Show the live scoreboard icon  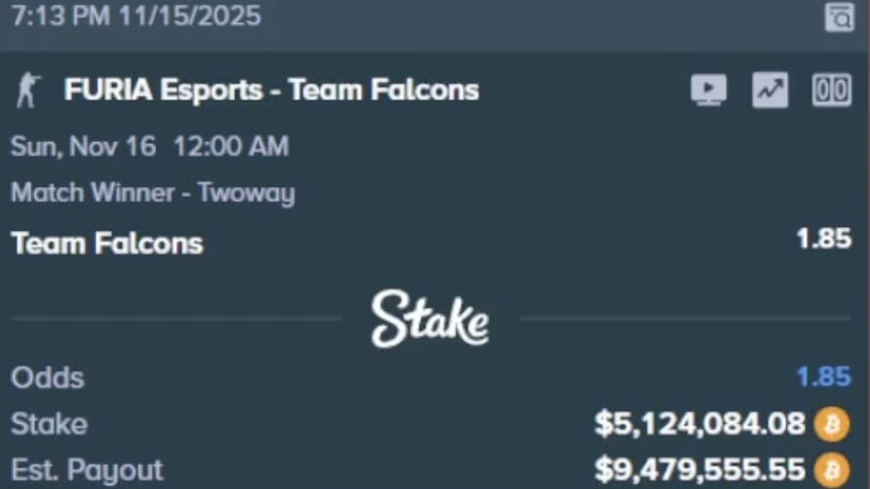(831, 91)
